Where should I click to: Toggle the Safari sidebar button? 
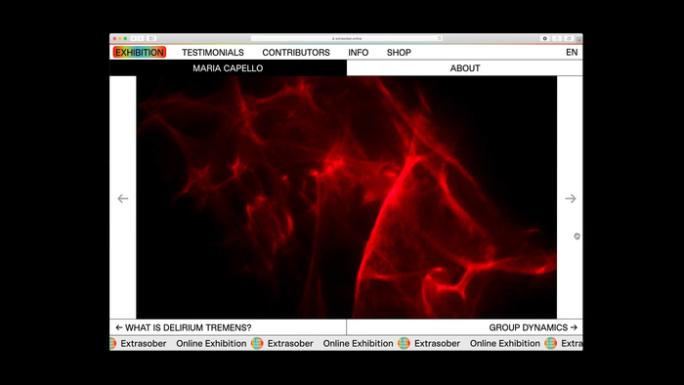coord(151,38)
